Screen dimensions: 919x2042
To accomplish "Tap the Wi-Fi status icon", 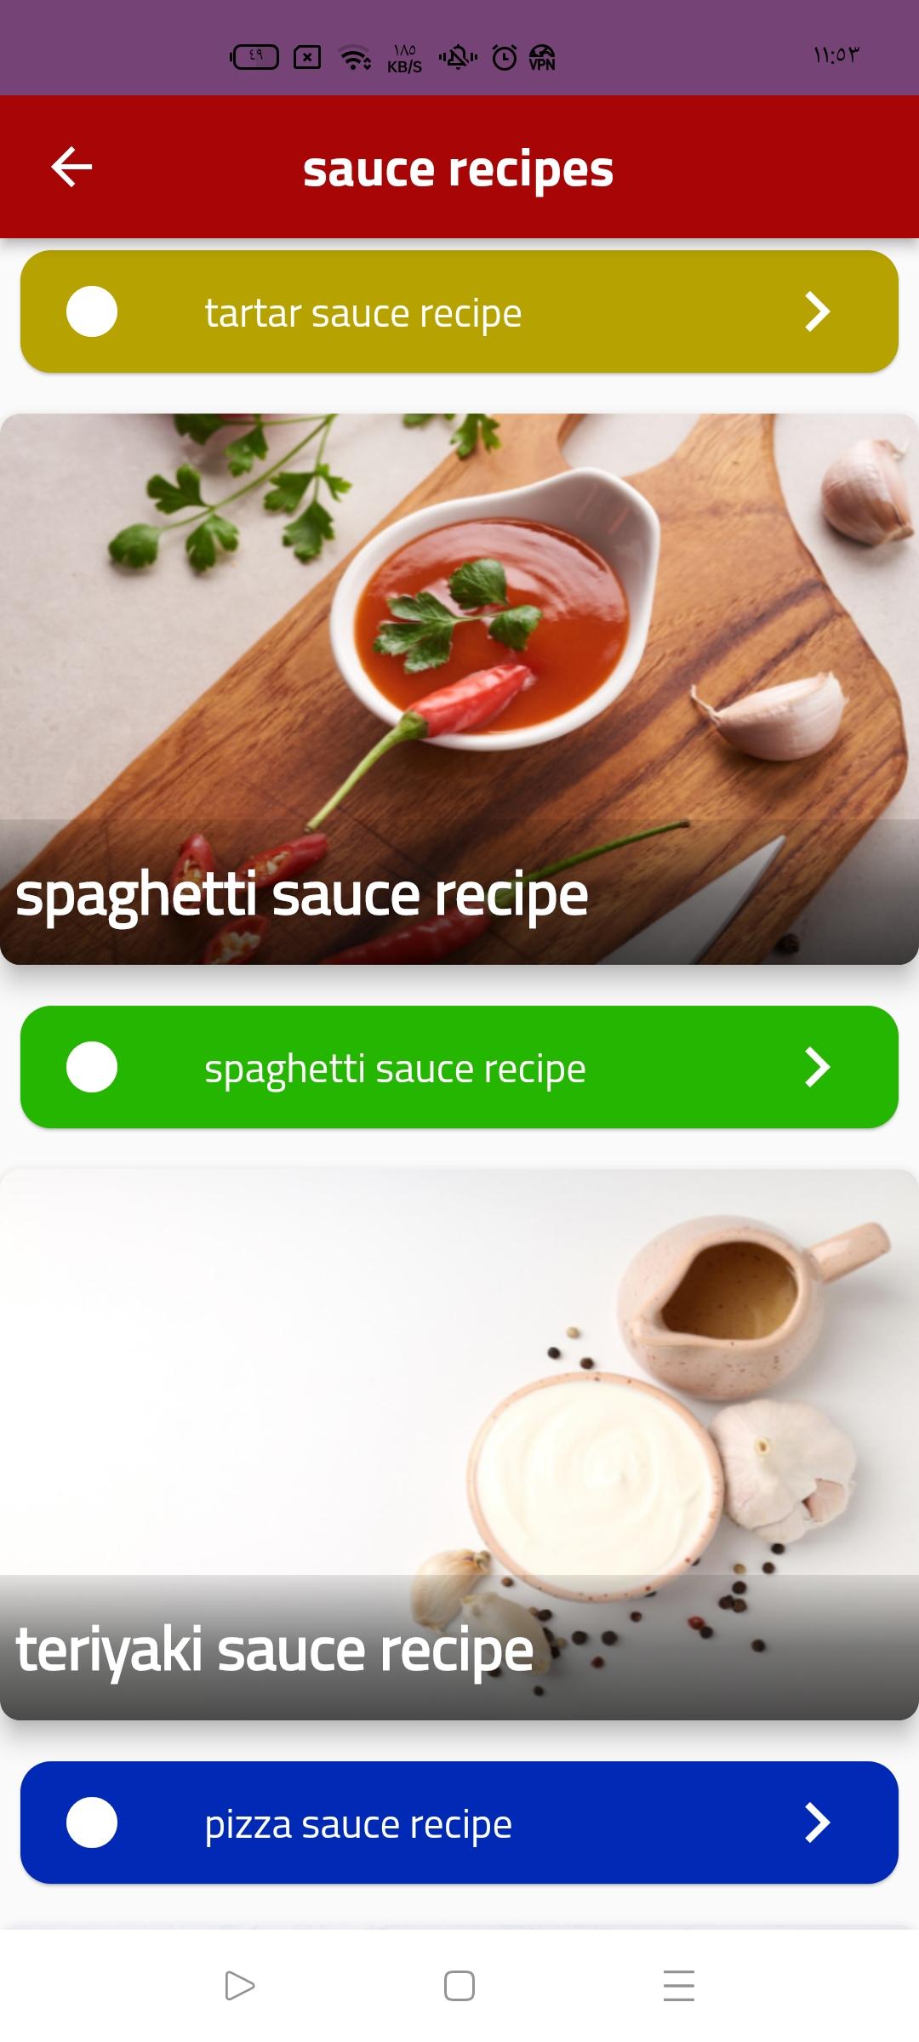I will coord(355,58).
